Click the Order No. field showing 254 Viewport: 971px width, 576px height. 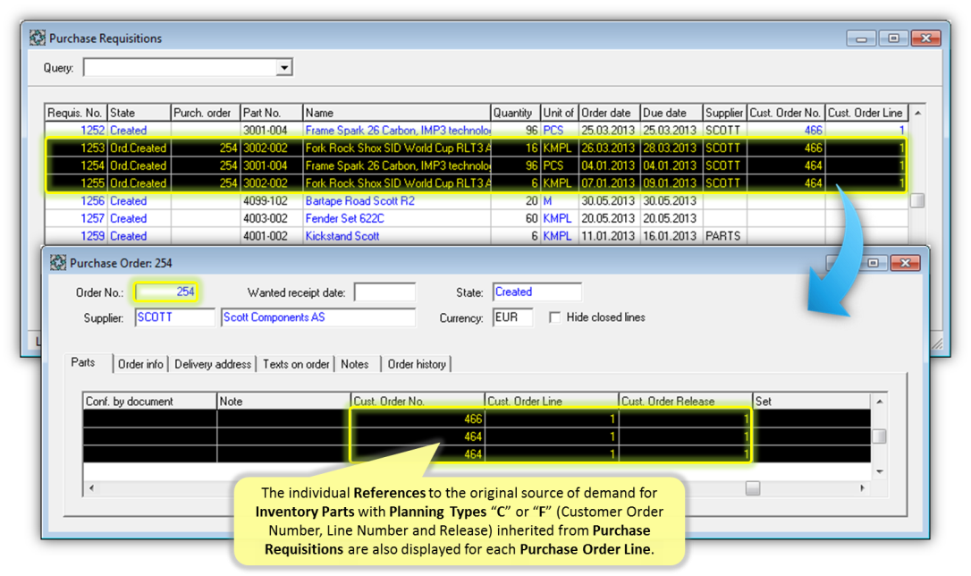pyautogui.click(x=166, y=292)
